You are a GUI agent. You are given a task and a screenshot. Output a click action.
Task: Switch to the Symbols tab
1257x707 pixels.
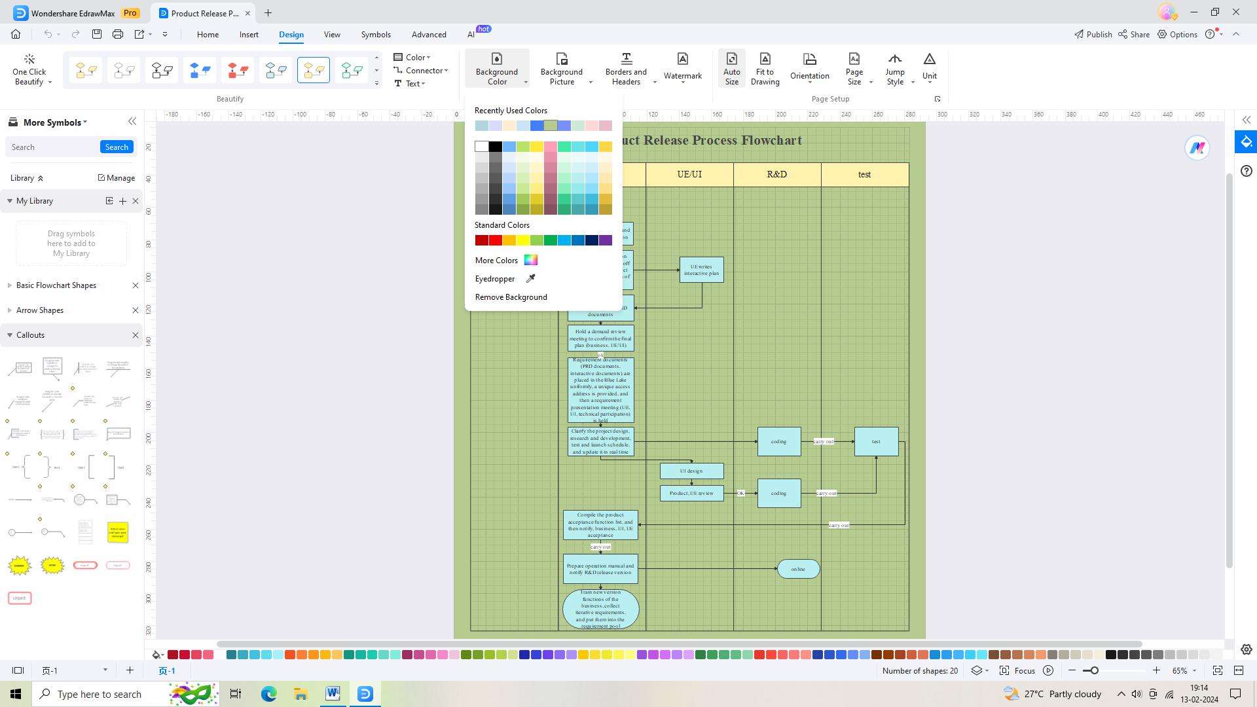[375, 35]
